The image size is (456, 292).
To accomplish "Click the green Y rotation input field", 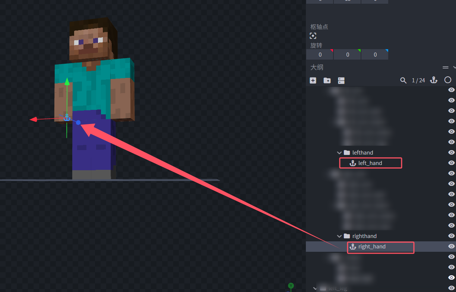I will coord(347,55).
